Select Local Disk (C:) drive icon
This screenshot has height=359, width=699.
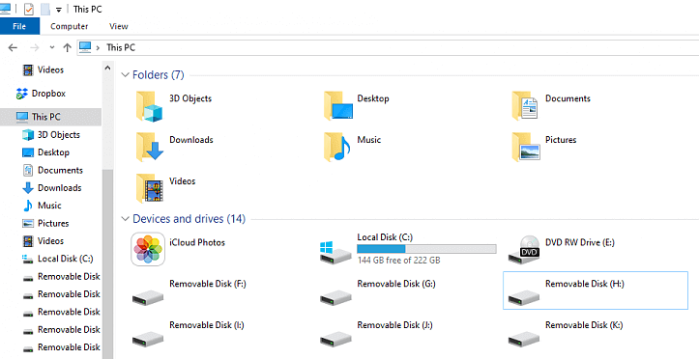tap(335, 252)
